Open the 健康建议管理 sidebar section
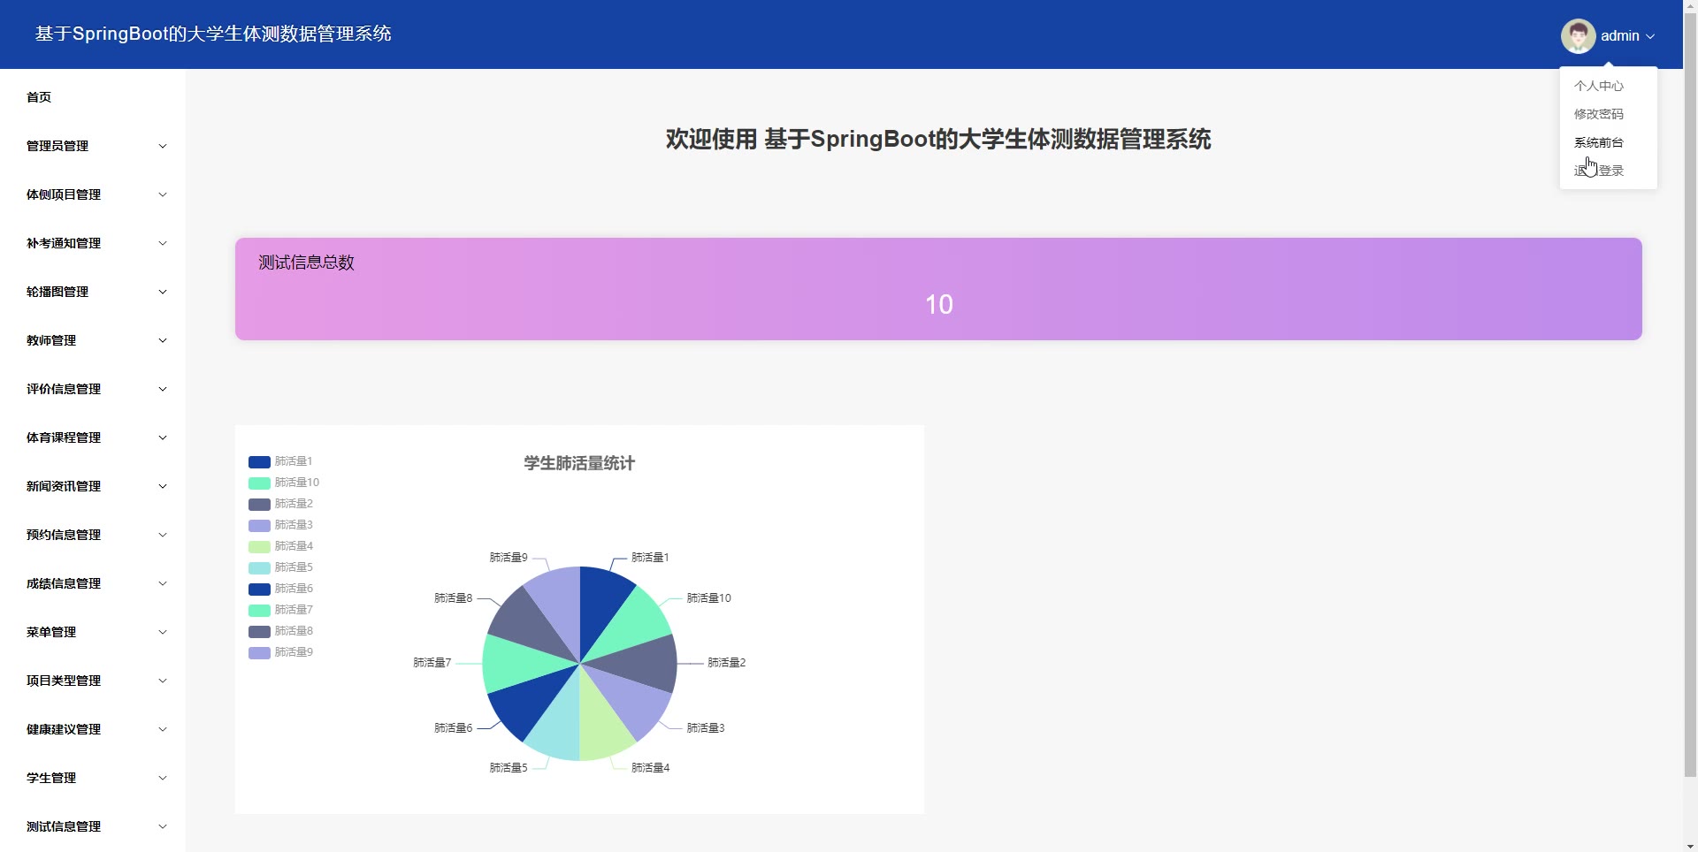 point(93,729)
